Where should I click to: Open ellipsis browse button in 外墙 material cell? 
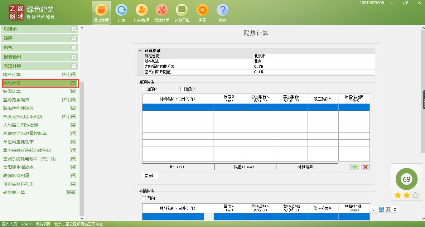[x=209, y=217]
